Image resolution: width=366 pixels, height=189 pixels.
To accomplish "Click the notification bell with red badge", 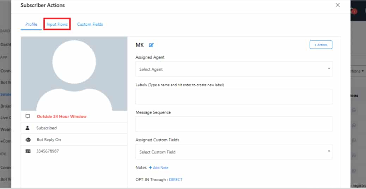I will 353,11.
